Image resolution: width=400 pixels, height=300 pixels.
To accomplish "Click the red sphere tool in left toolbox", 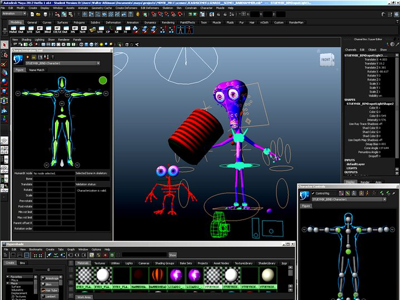I will tap(4, 82).
